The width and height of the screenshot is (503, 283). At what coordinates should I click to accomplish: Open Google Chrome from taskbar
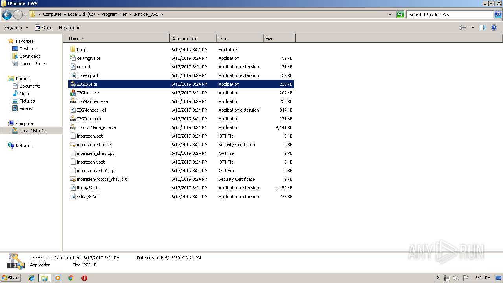tap(71, 278)
